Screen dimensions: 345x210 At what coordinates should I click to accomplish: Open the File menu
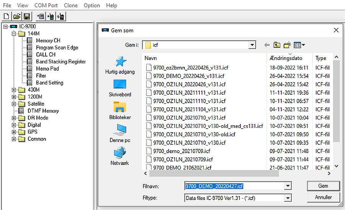[7, 5]
